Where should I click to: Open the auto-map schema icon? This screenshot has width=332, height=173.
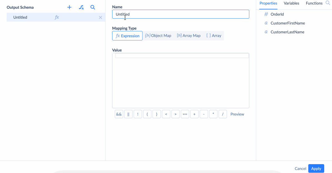click(81, 7)
